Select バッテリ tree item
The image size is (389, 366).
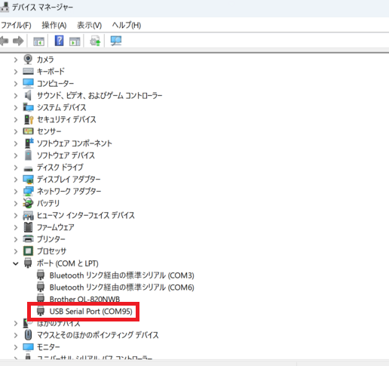[x=48, y=203]
